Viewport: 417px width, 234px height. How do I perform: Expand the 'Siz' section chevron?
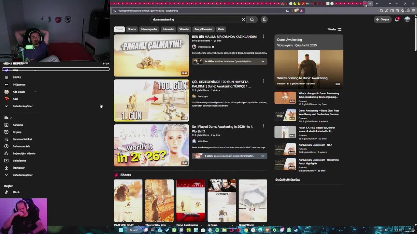click(x=11, y=118)
